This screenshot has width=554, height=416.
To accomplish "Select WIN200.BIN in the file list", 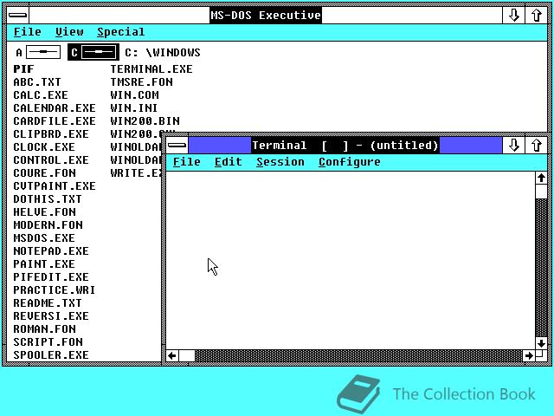I will 145,121.
